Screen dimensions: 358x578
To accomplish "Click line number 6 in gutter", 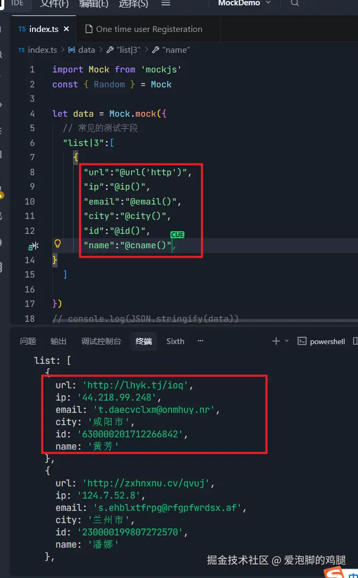I will 32,143.
